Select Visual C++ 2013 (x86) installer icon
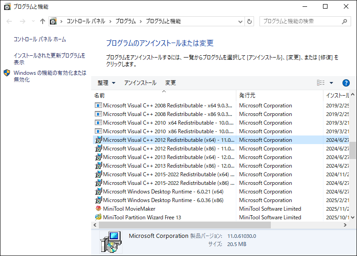The image size is (357, 256). click(98, 166)
